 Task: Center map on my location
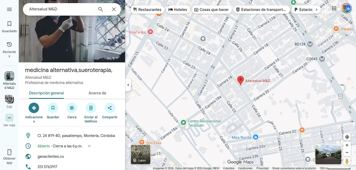point(347,137)
